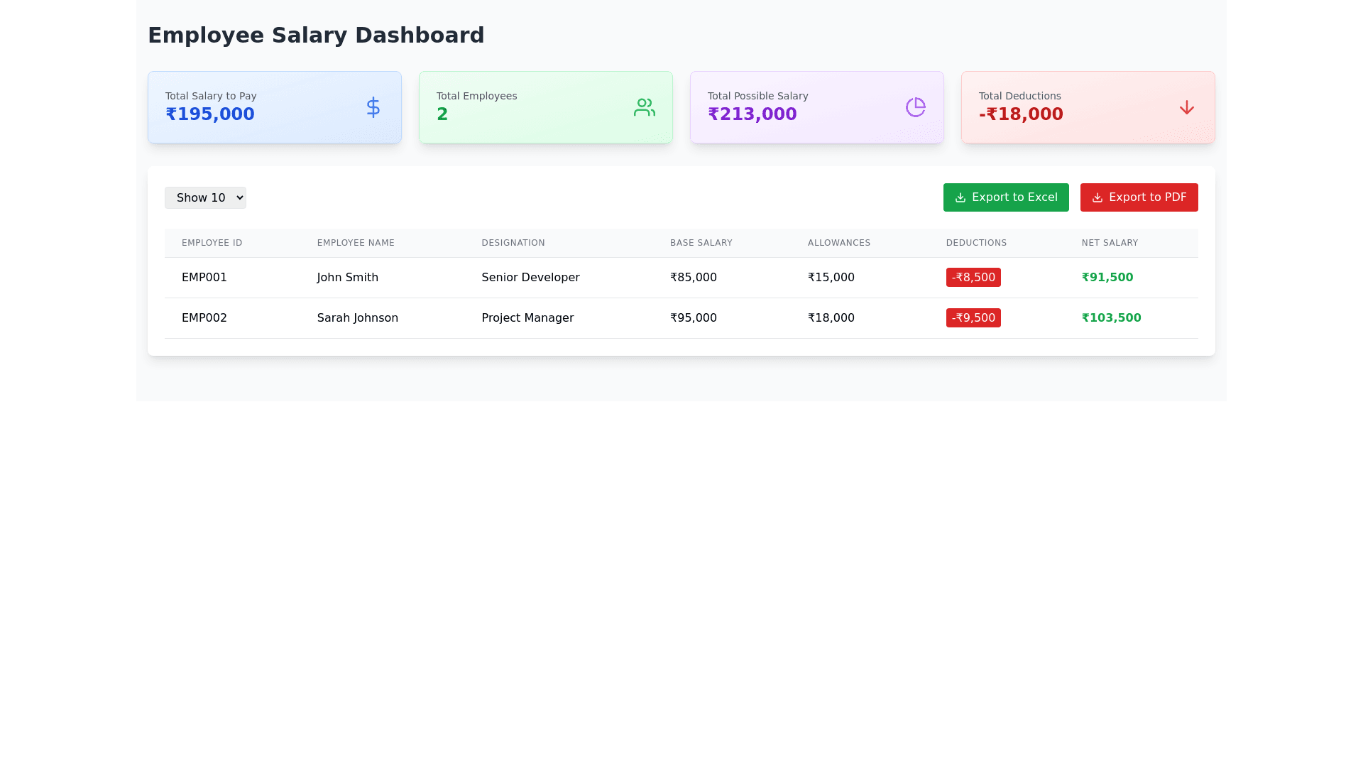Click the Base Salary column header

[701, 243]
